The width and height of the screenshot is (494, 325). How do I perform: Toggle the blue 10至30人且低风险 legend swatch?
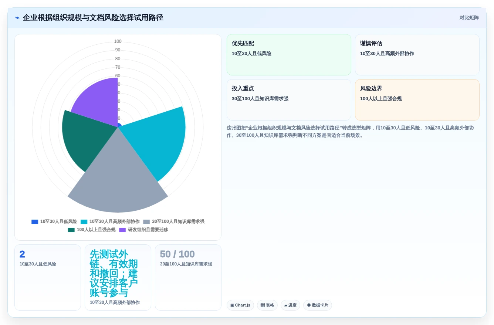point(35,222)
